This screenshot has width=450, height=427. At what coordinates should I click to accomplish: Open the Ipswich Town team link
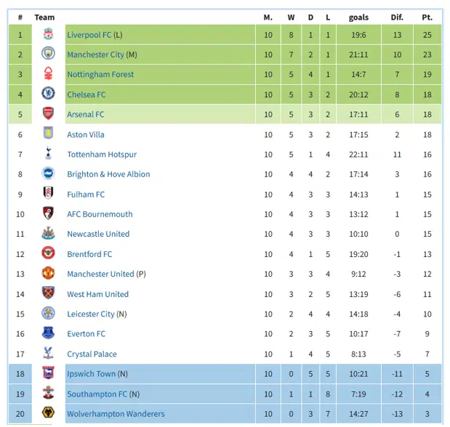pos(92,374)
